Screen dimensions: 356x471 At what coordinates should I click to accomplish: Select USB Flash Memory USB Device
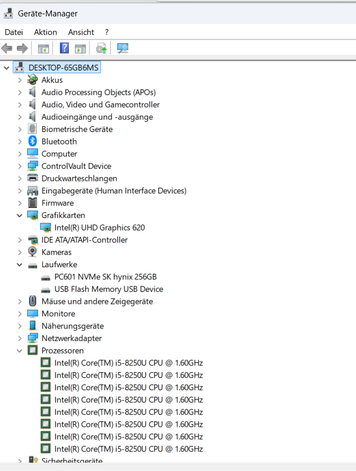(109, 289)
